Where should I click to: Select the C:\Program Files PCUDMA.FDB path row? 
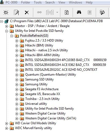pos(56,21)
